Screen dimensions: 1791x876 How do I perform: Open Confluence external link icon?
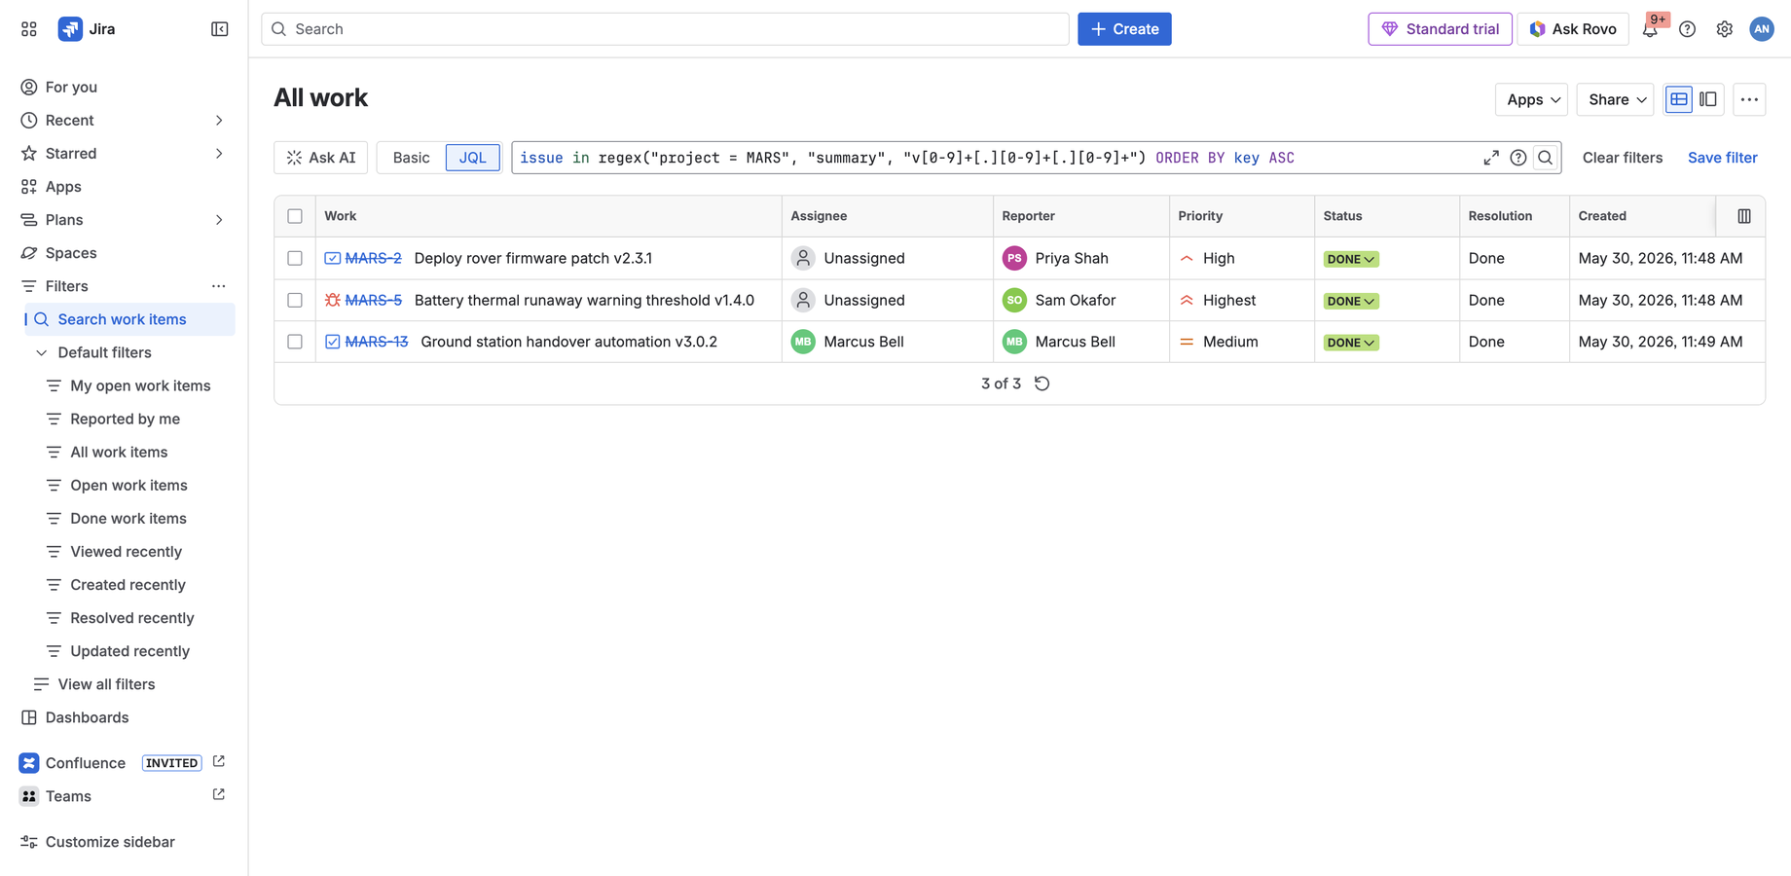coord(218,762)
